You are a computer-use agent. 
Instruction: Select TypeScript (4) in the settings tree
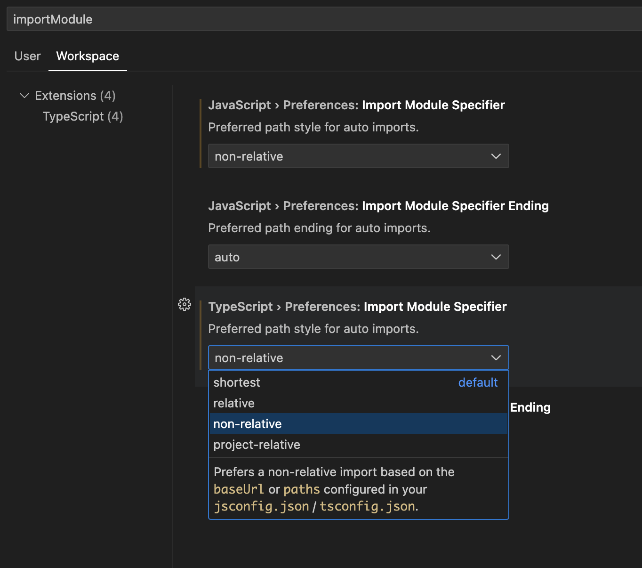tap(83, 116)
